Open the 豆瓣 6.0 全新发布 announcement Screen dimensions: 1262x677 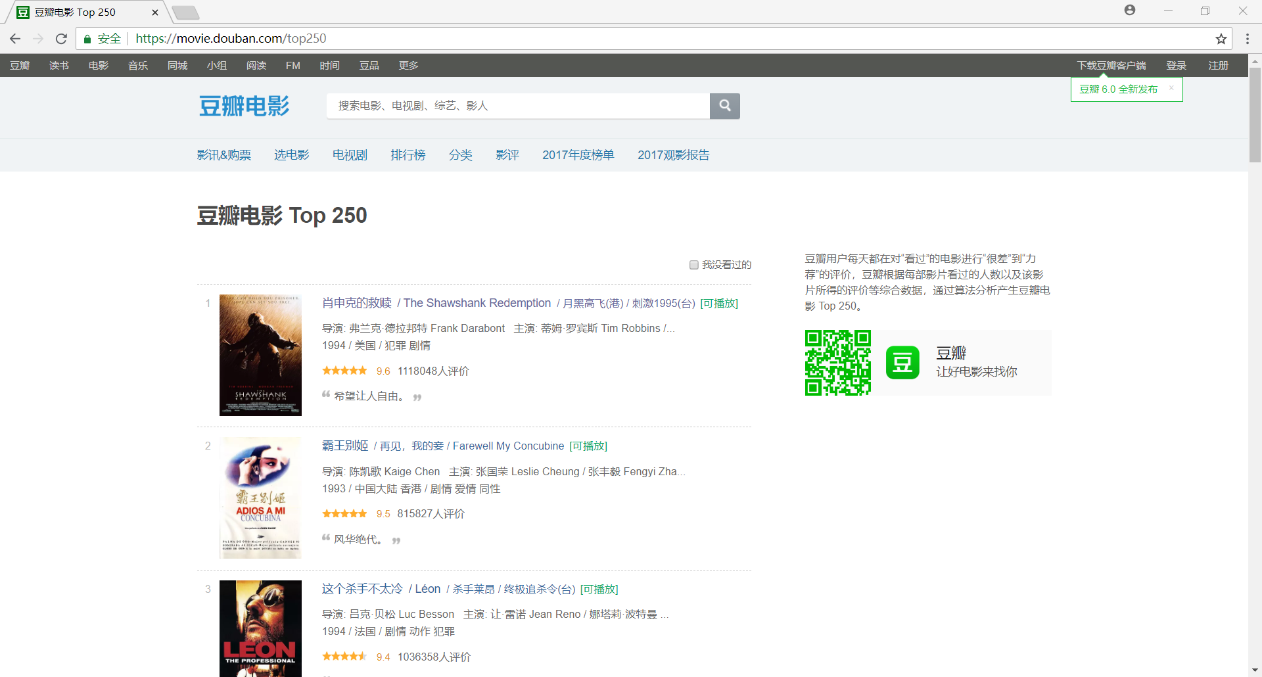[x=1119, y=89]
